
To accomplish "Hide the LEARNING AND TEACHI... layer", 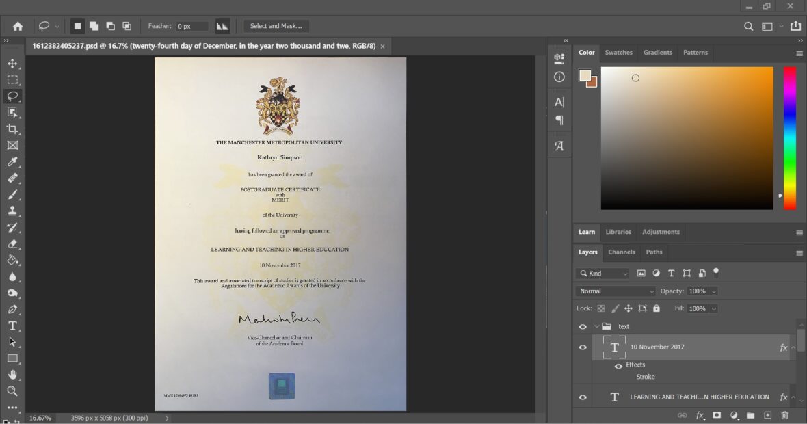I will tap(583, 397).
